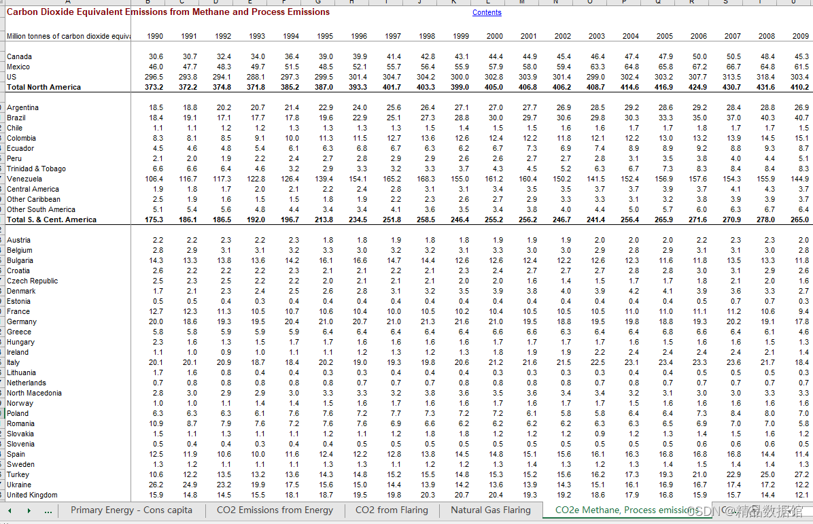The width and height of the screenshot is (813, 524).
Task: Click Italy 2003 value 22.5
Action: coord(598,362)
